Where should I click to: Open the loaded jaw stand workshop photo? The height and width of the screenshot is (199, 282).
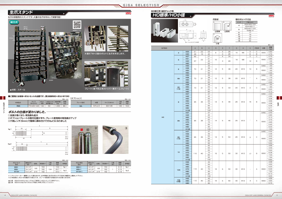click(x=65, y=55)
